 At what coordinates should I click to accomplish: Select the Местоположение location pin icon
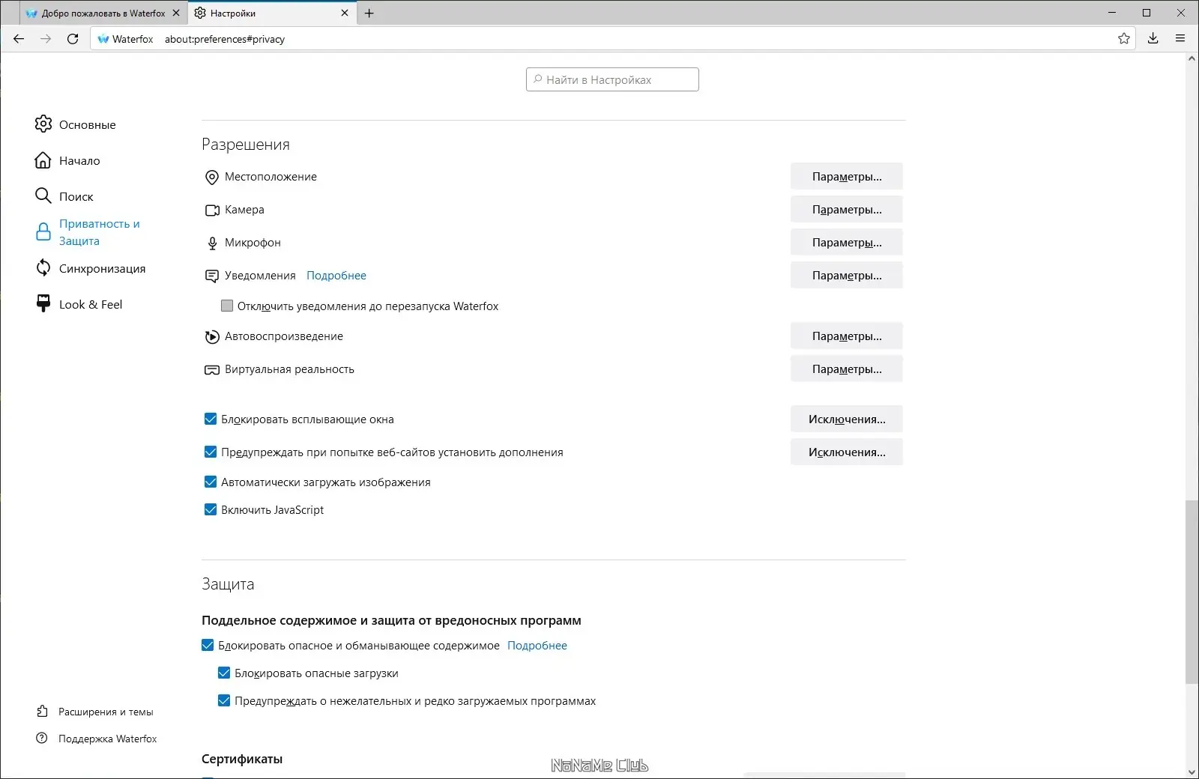coord(211,177)
